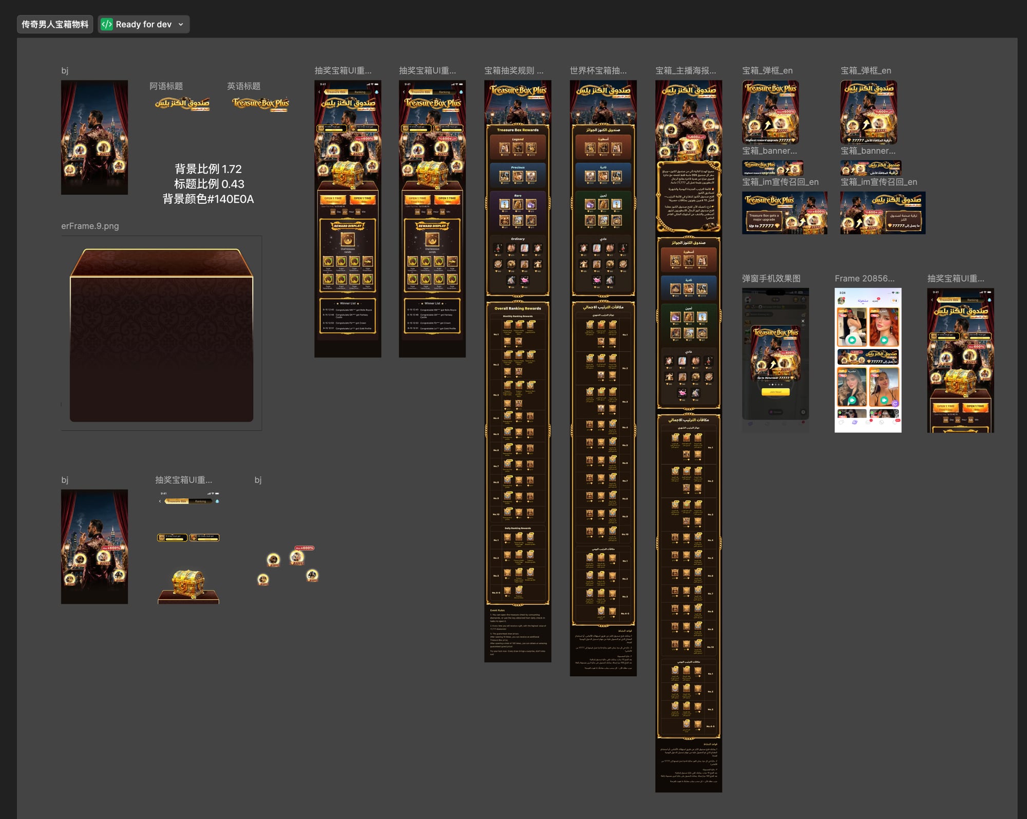Select the 世界杯宝箱抽... frame label
The width and height of the screenshot is (1027, 819).
point(598,70)
